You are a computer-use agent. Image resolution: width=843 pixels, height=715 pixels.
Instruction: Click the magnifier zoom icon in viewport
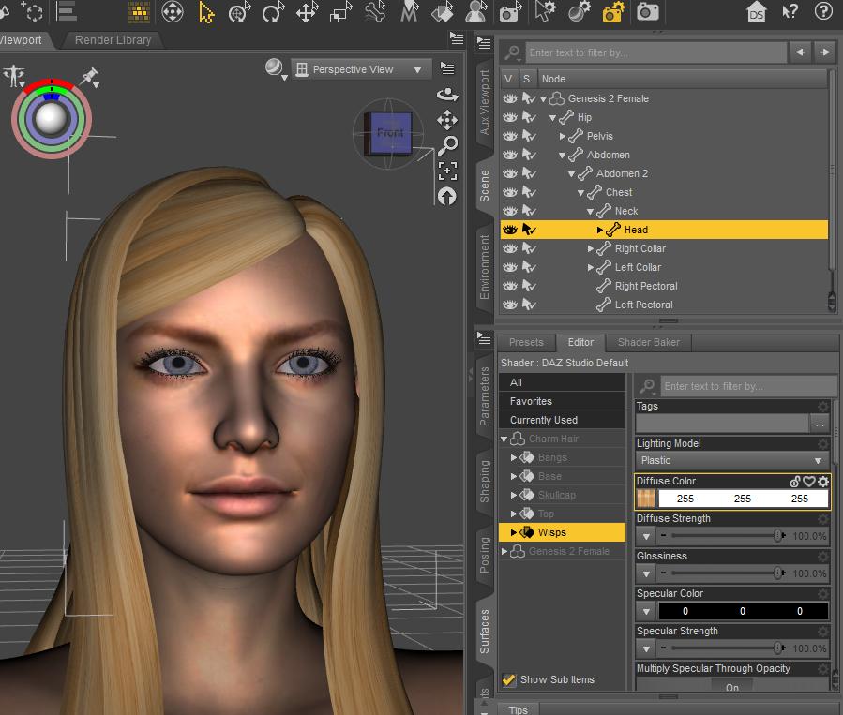coord(447,145)
